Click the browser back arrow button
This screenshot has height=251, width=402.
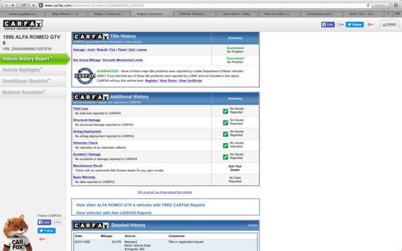point(7,5)
